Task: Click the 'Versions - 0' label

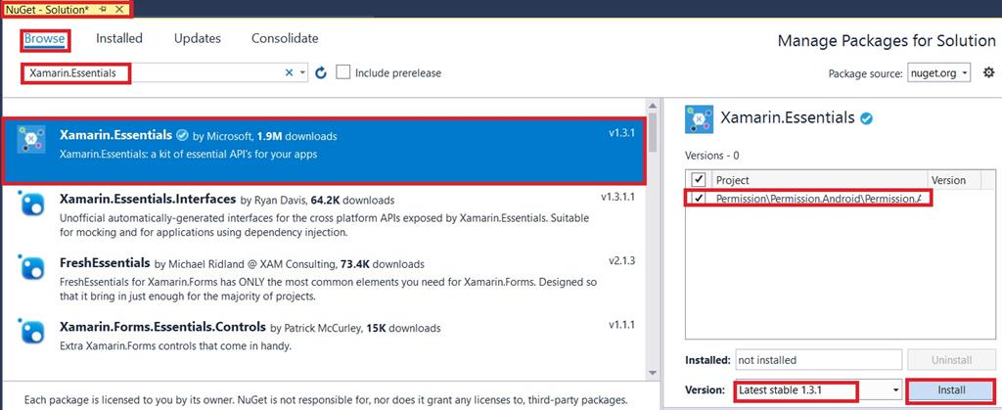Action: click(712, 156)
